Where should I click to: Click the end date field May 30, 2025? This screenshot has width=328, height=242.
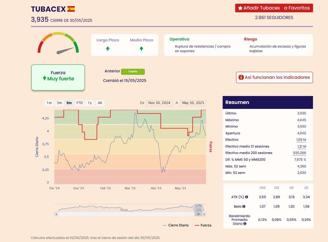[x=193, y=103]
